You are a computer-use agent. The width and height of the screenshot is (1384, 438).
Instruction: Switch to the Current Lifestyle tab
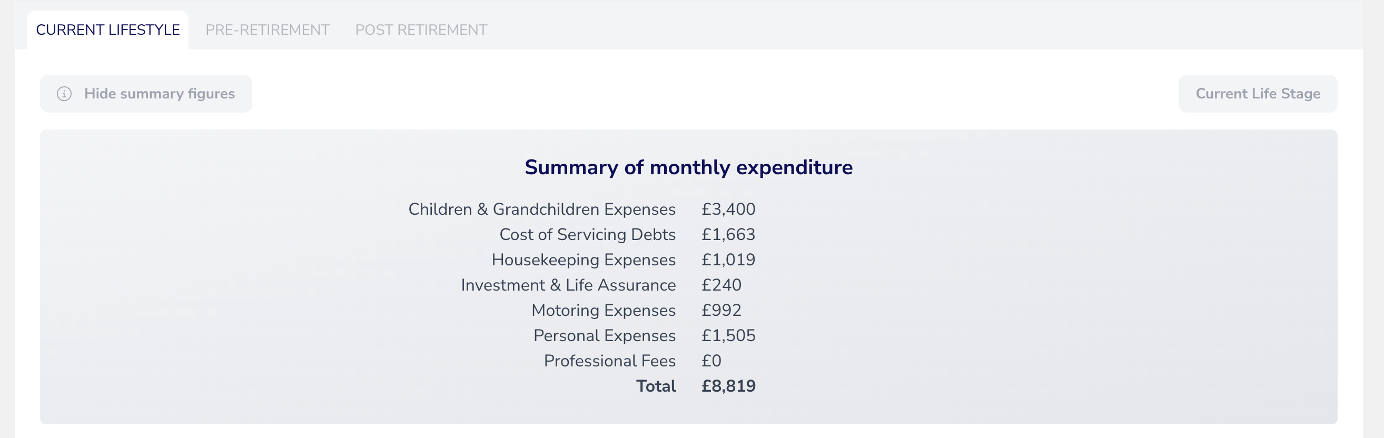click(107, 30)
